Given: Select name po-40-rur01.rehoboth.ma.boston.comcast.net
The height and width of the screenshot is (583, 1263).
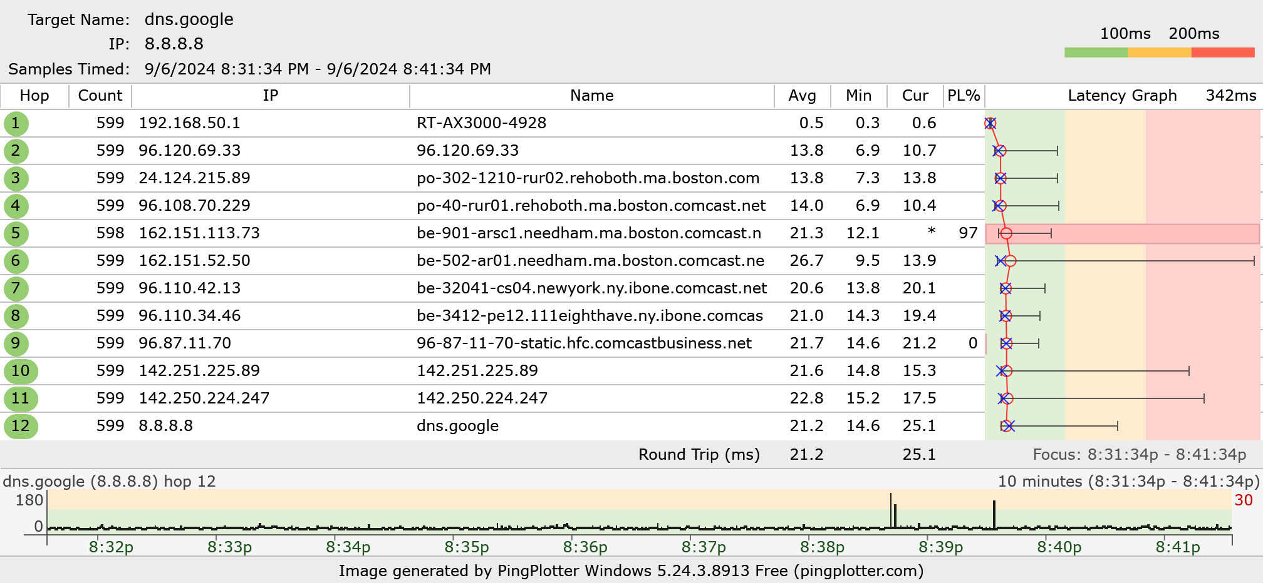Looking at the screenshot, I should click(591, 206).
